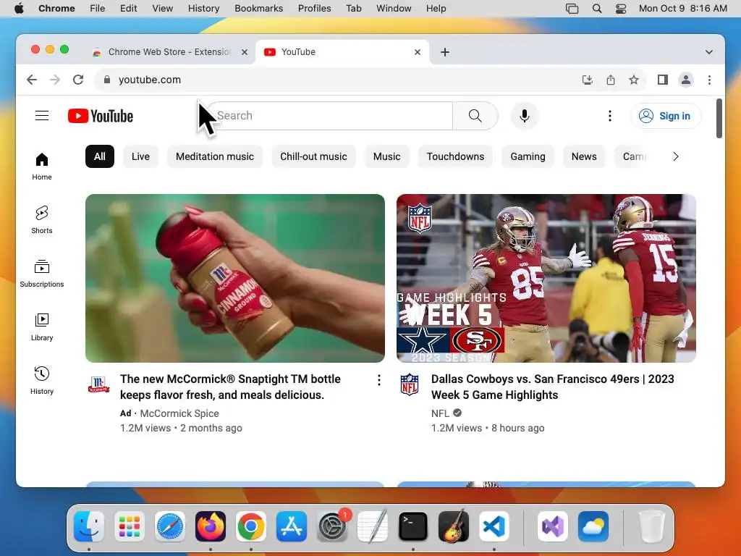Start voice search with microphone icon
This screenshot has width=741, height=556.
click(x=524, y=116)
